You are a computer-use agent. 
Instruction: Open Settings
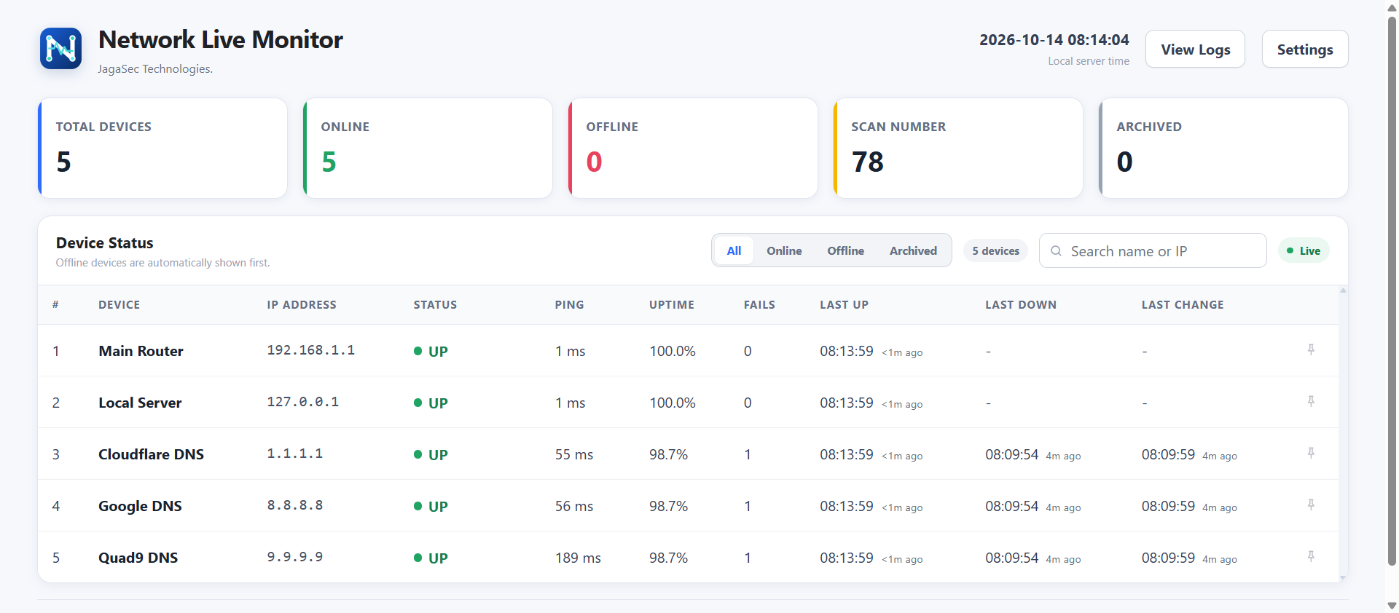1304,49
